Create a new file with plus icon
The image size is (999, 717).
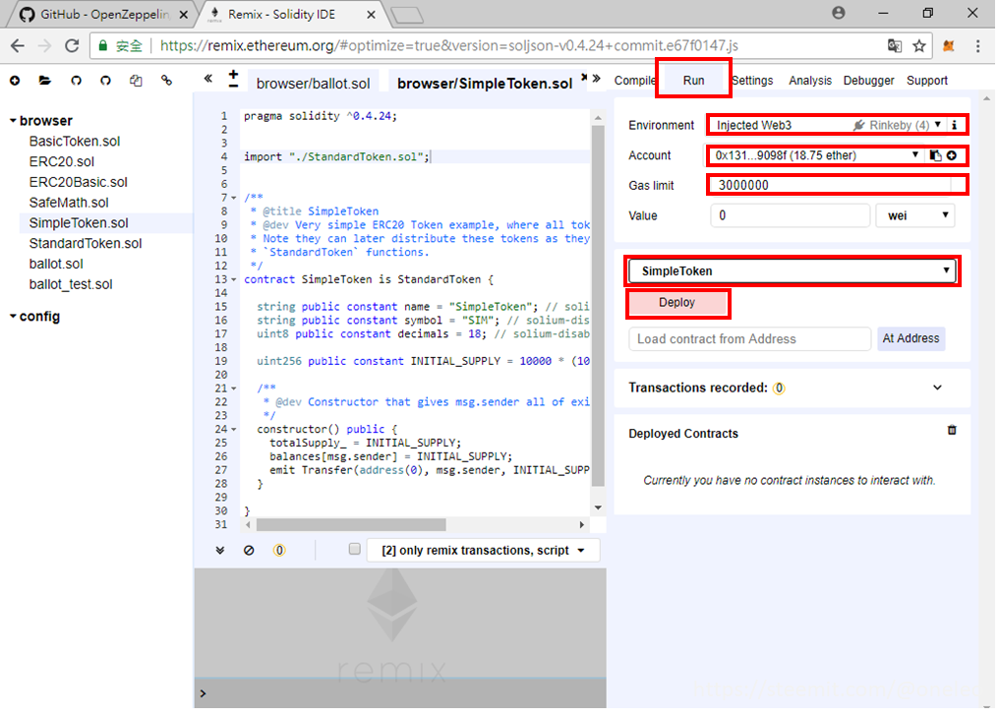[15, 81]
